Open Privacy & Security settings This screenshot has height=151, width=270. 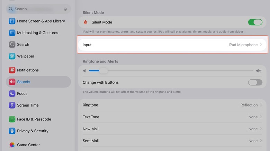33,131
